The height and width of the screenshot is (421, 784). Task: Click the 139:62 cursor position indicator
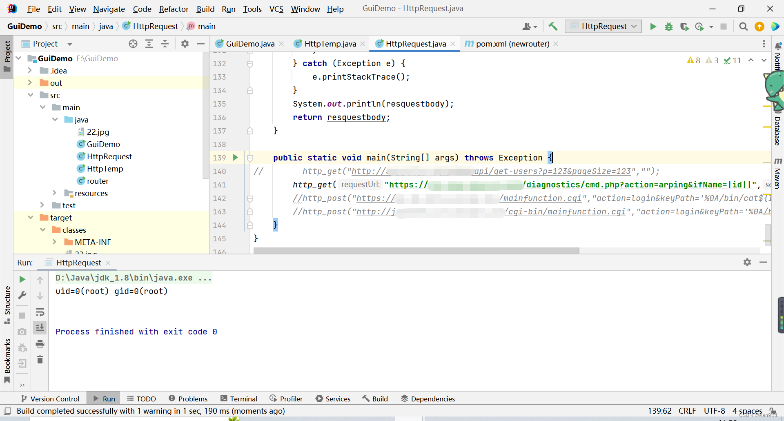click(x=659, y=411)
